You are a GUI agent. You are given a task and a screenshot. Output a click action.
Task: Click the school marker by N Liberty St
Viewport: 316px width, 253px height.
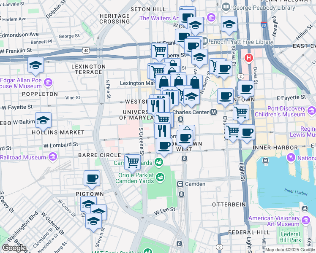click(x=192, y=97)
